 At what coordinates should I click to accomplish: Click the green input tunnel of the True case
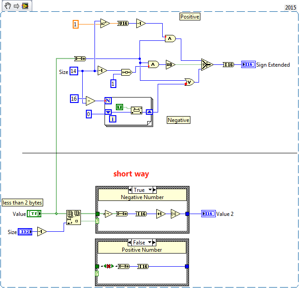click(x=97, y=214)
